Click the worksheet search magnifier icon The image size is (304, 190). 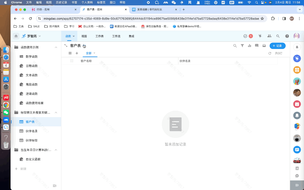pos(235,46)
